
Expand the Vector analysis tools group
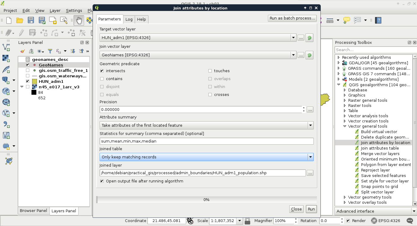point(345,116)
